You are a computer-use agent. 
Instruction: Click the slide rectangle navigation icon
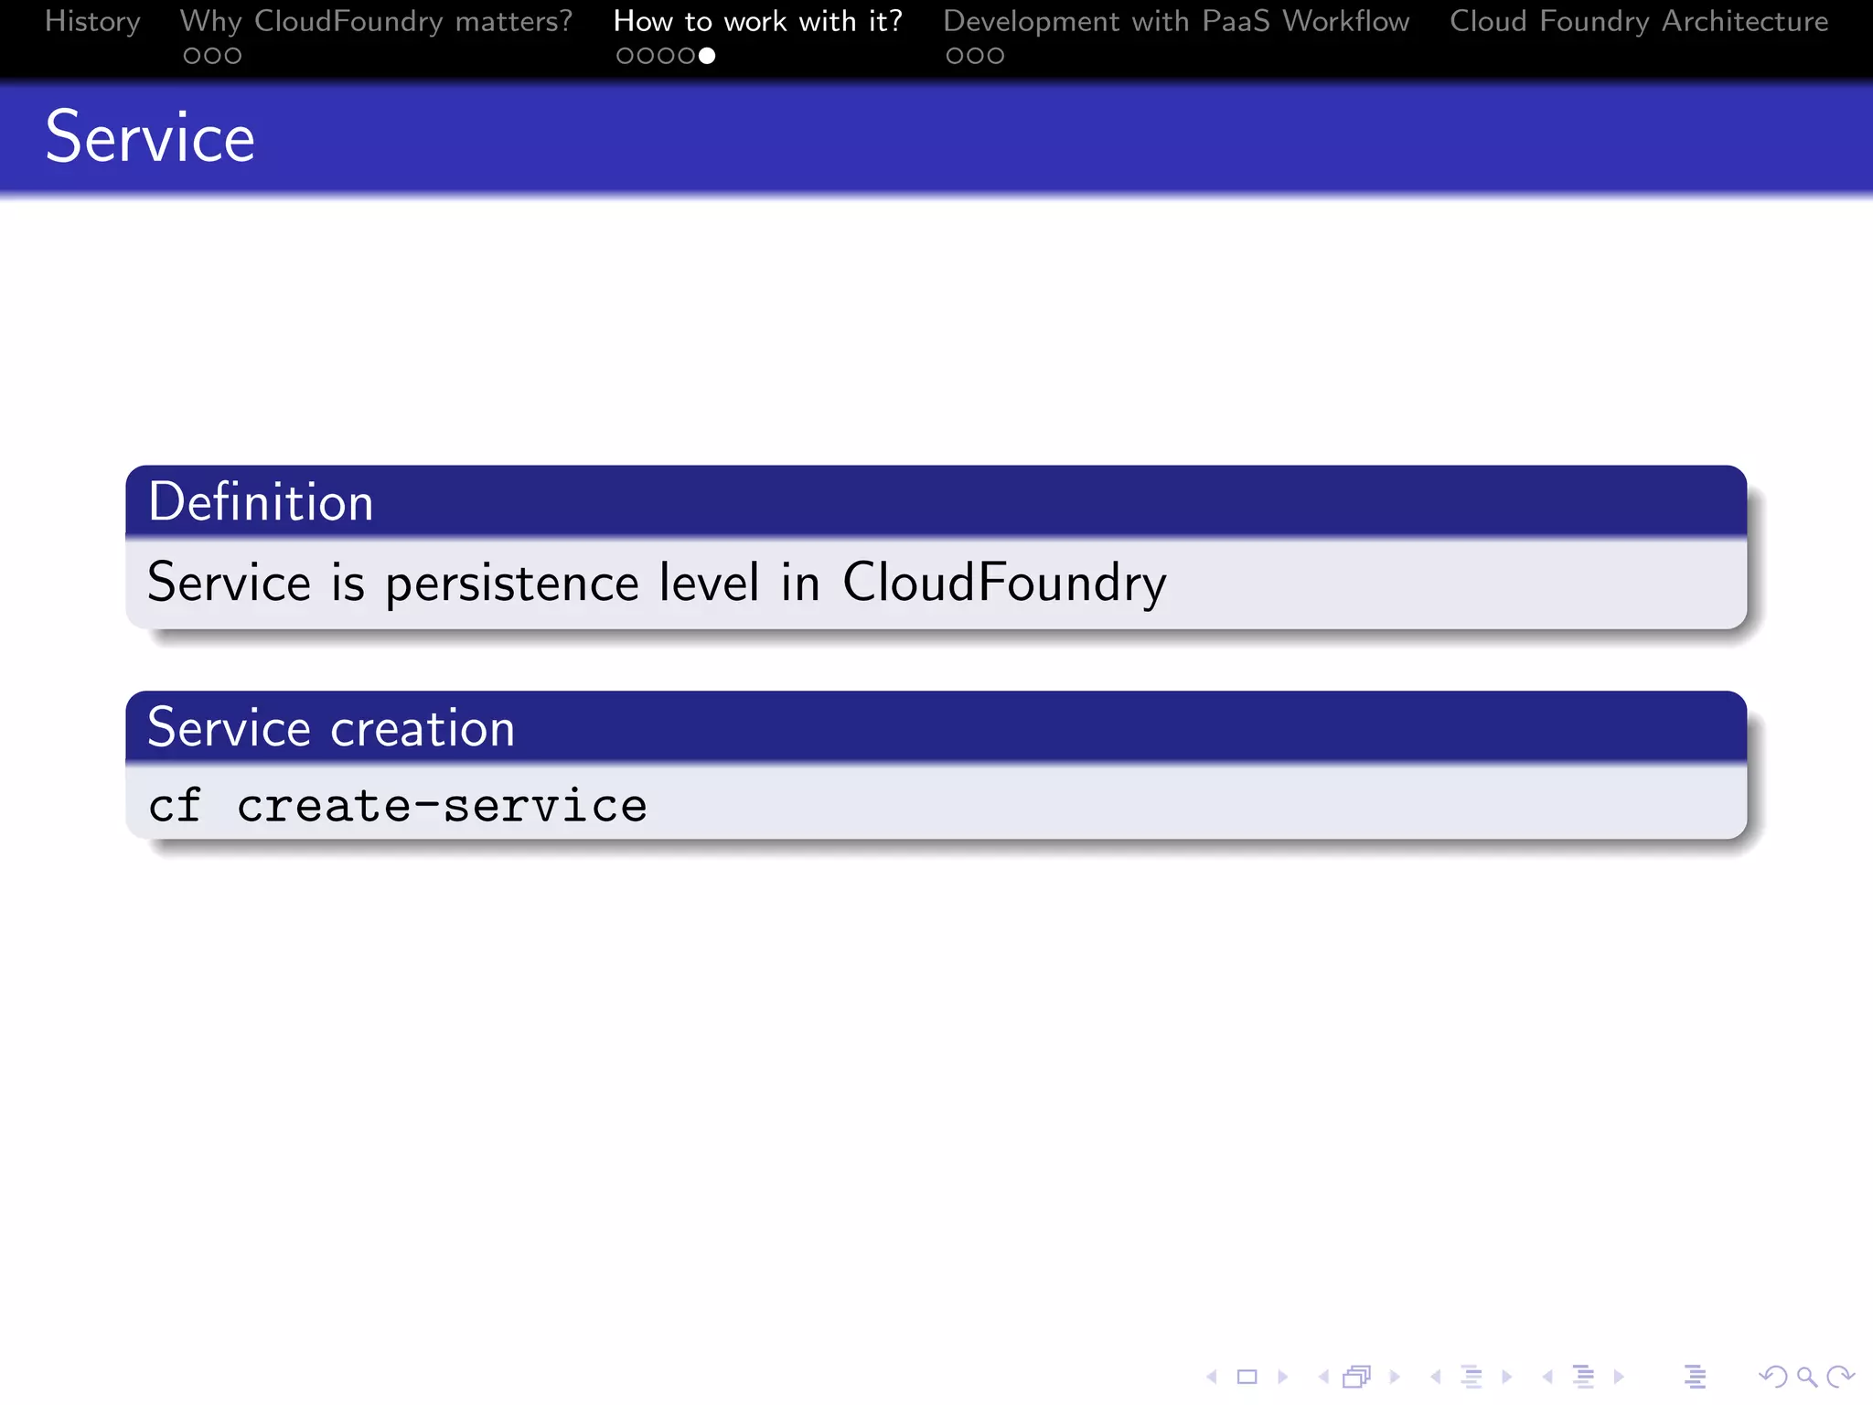coord(1247,1377)
